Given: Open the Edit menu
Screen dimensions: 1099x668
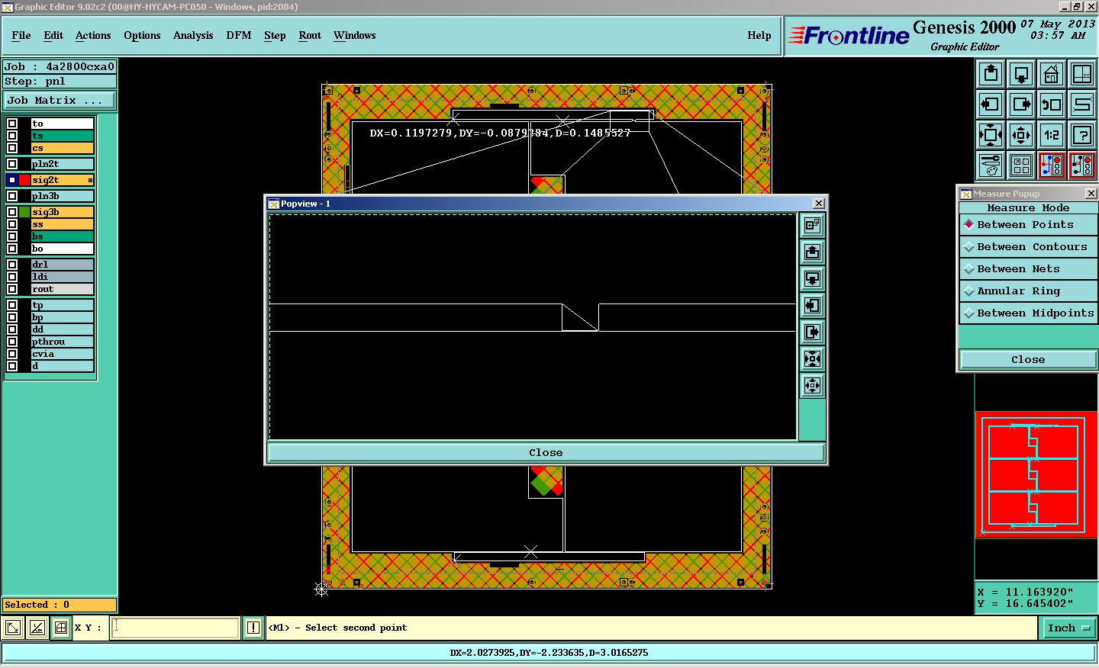Looking at the screenshot, I should pos(53,36).
